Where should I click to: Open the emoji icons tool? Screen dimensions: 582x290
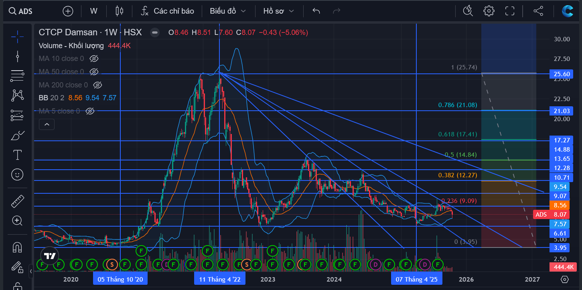[17, 174]
